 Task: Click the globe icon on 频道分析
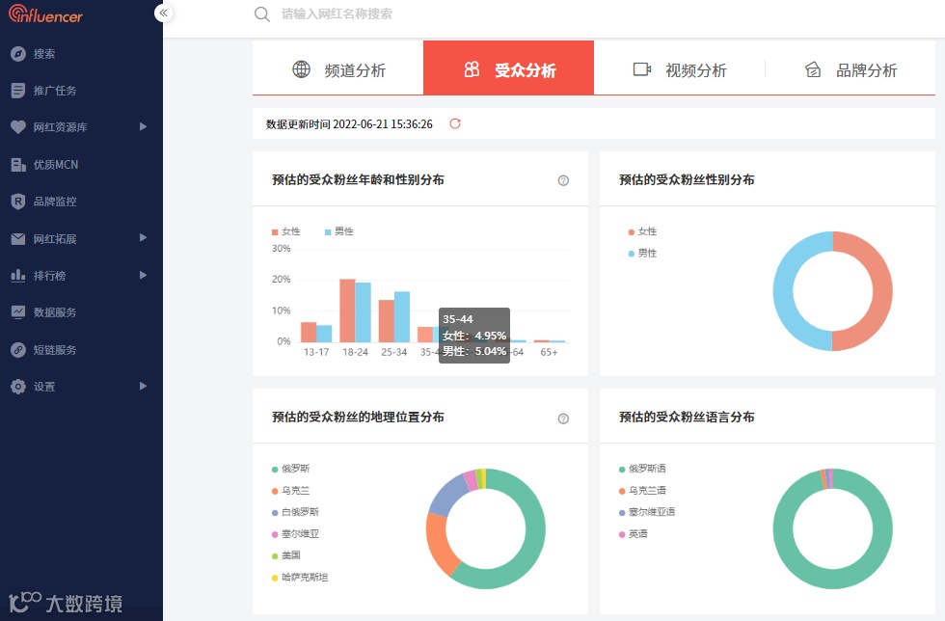click(301, 69)
